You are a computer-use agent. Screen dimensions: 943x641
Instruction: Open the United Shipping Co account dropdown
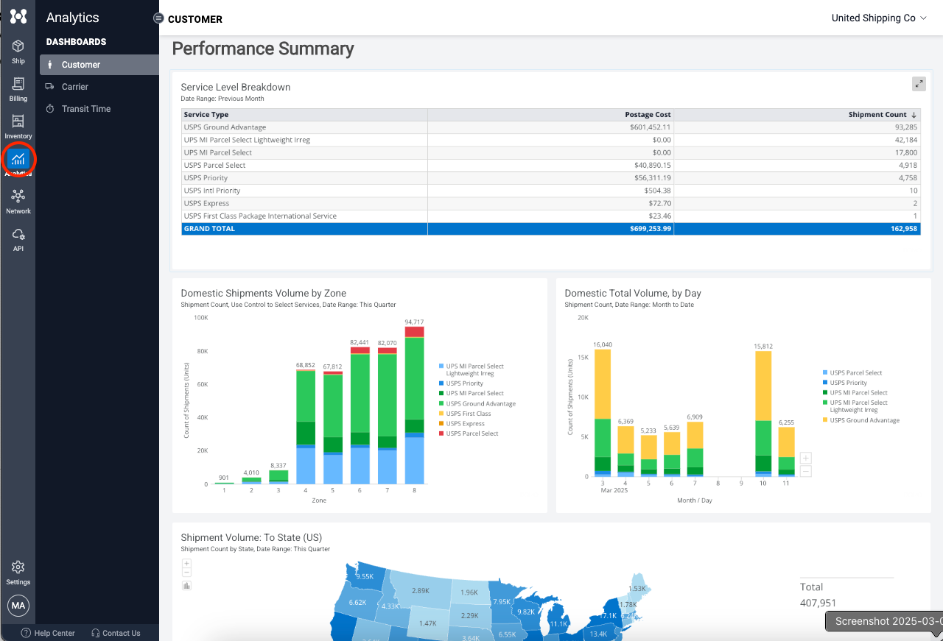pyautogui.click(x=878, y=18)
